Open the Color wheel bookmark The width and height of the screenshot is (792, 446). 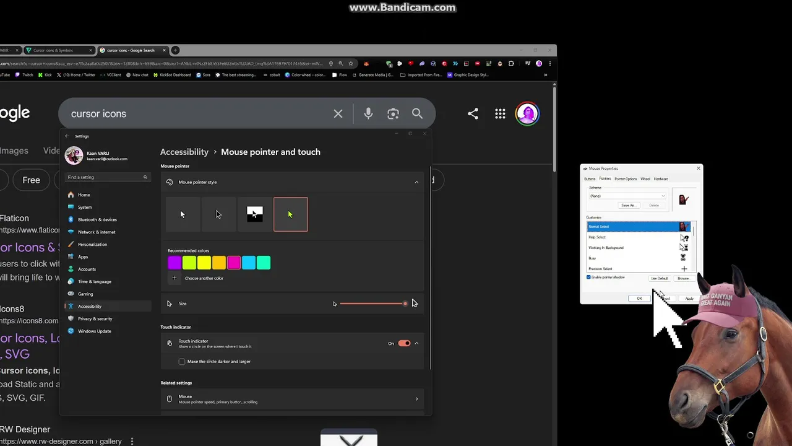click(305, 75)
